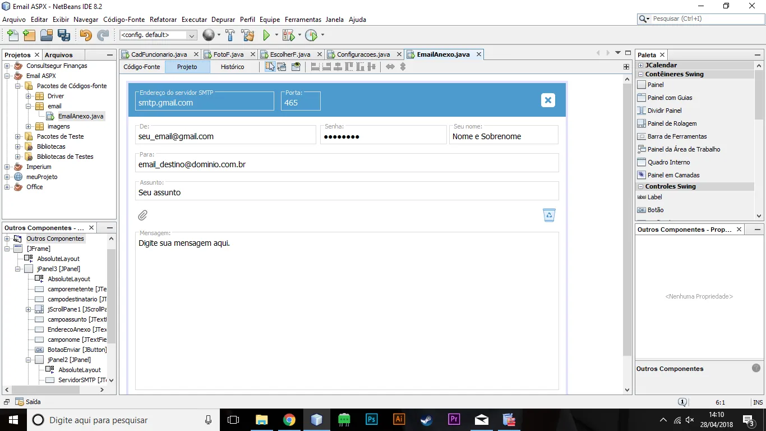Collapse the Contêineres Swing palette section
Screen dimensions: 766x431
(x=640, y=74)
